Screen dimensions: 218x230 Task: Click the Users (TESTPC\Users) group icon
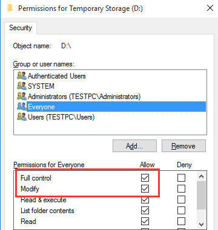(22, 117)
